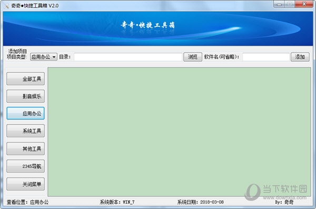This screenshot has height=209, width=316.
Task: Click the 添加 add button
Action: click(x=300, y=57)
